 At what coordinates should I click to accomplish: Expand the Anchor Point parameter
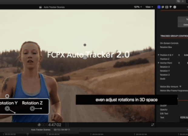[159, 63]
